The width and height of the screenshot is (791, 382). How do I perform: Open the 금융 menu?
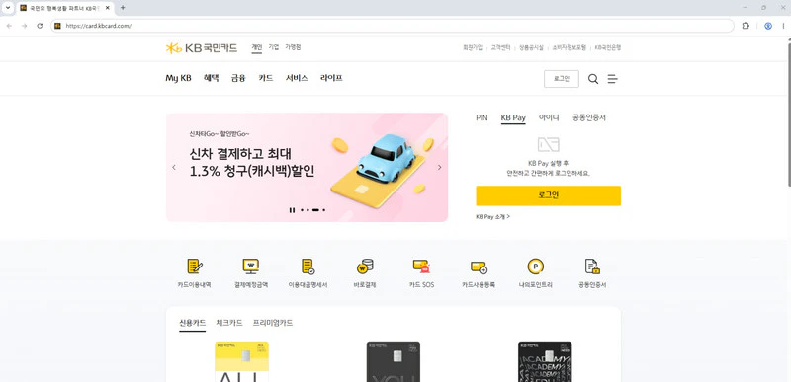click(238, 78)
